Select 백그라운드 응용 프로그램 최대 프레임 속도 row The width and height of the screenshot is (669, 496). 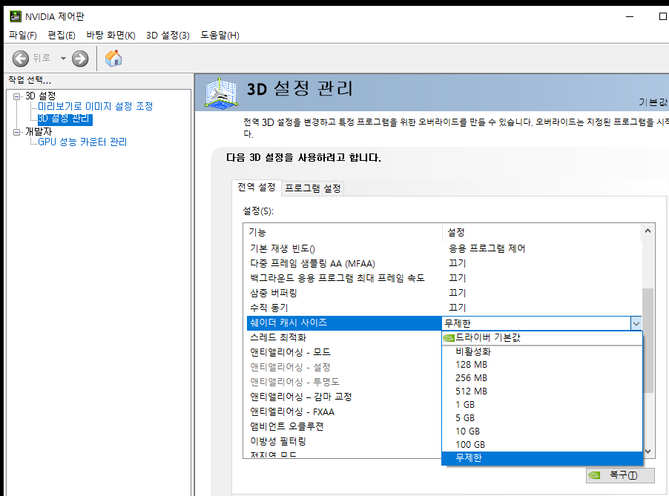point(444,278)
